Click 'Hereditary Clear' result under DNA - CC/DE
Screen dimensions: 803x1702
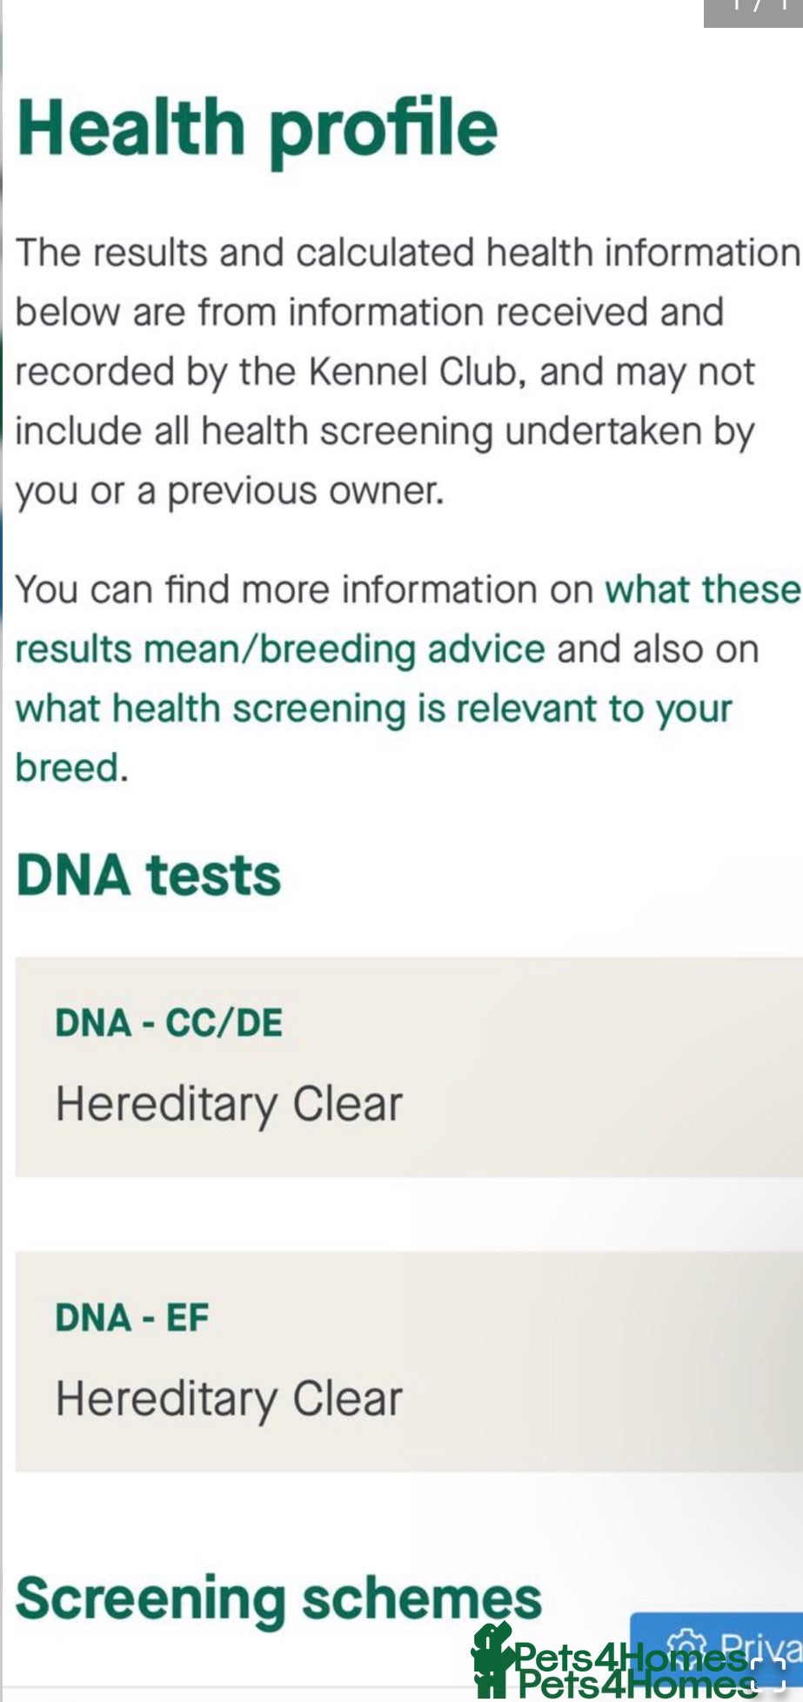pyautogui.click(x=229, y=1104)
